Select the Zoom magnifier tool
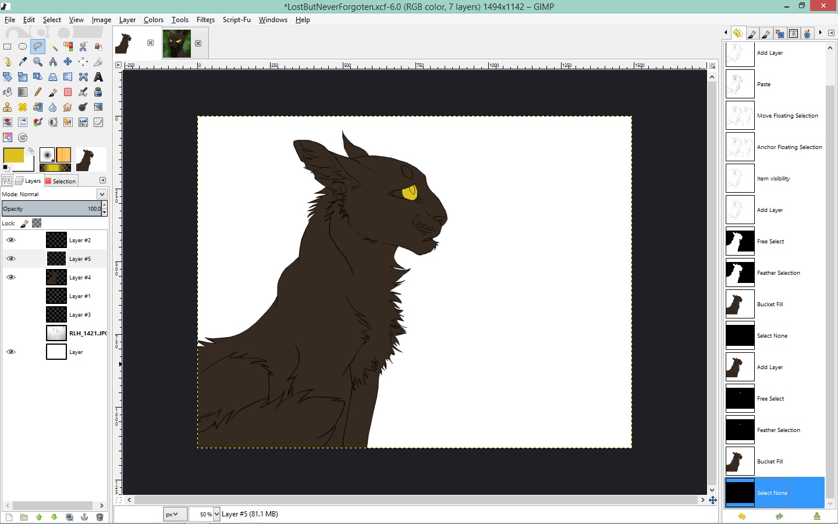Viewport: 838px width, 524px height. point(38,62)
